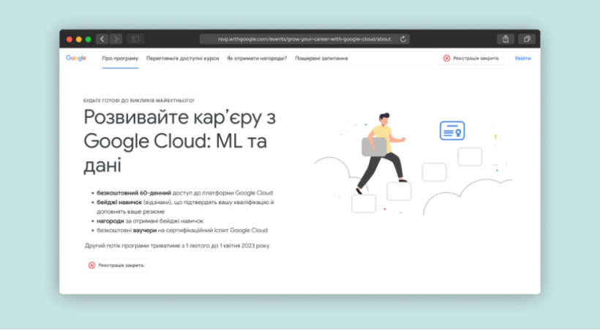Focus the rsvp.withgoogle.com address bar
This screenshot has height=330, width=600.
304,39
